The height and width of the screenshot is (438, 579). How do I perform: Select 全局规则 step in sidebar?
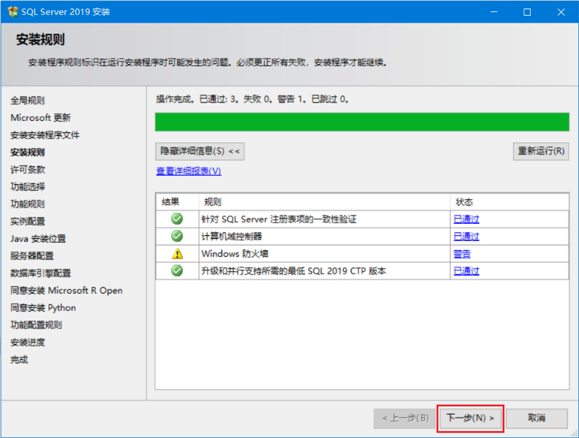[x=28, y=100]
